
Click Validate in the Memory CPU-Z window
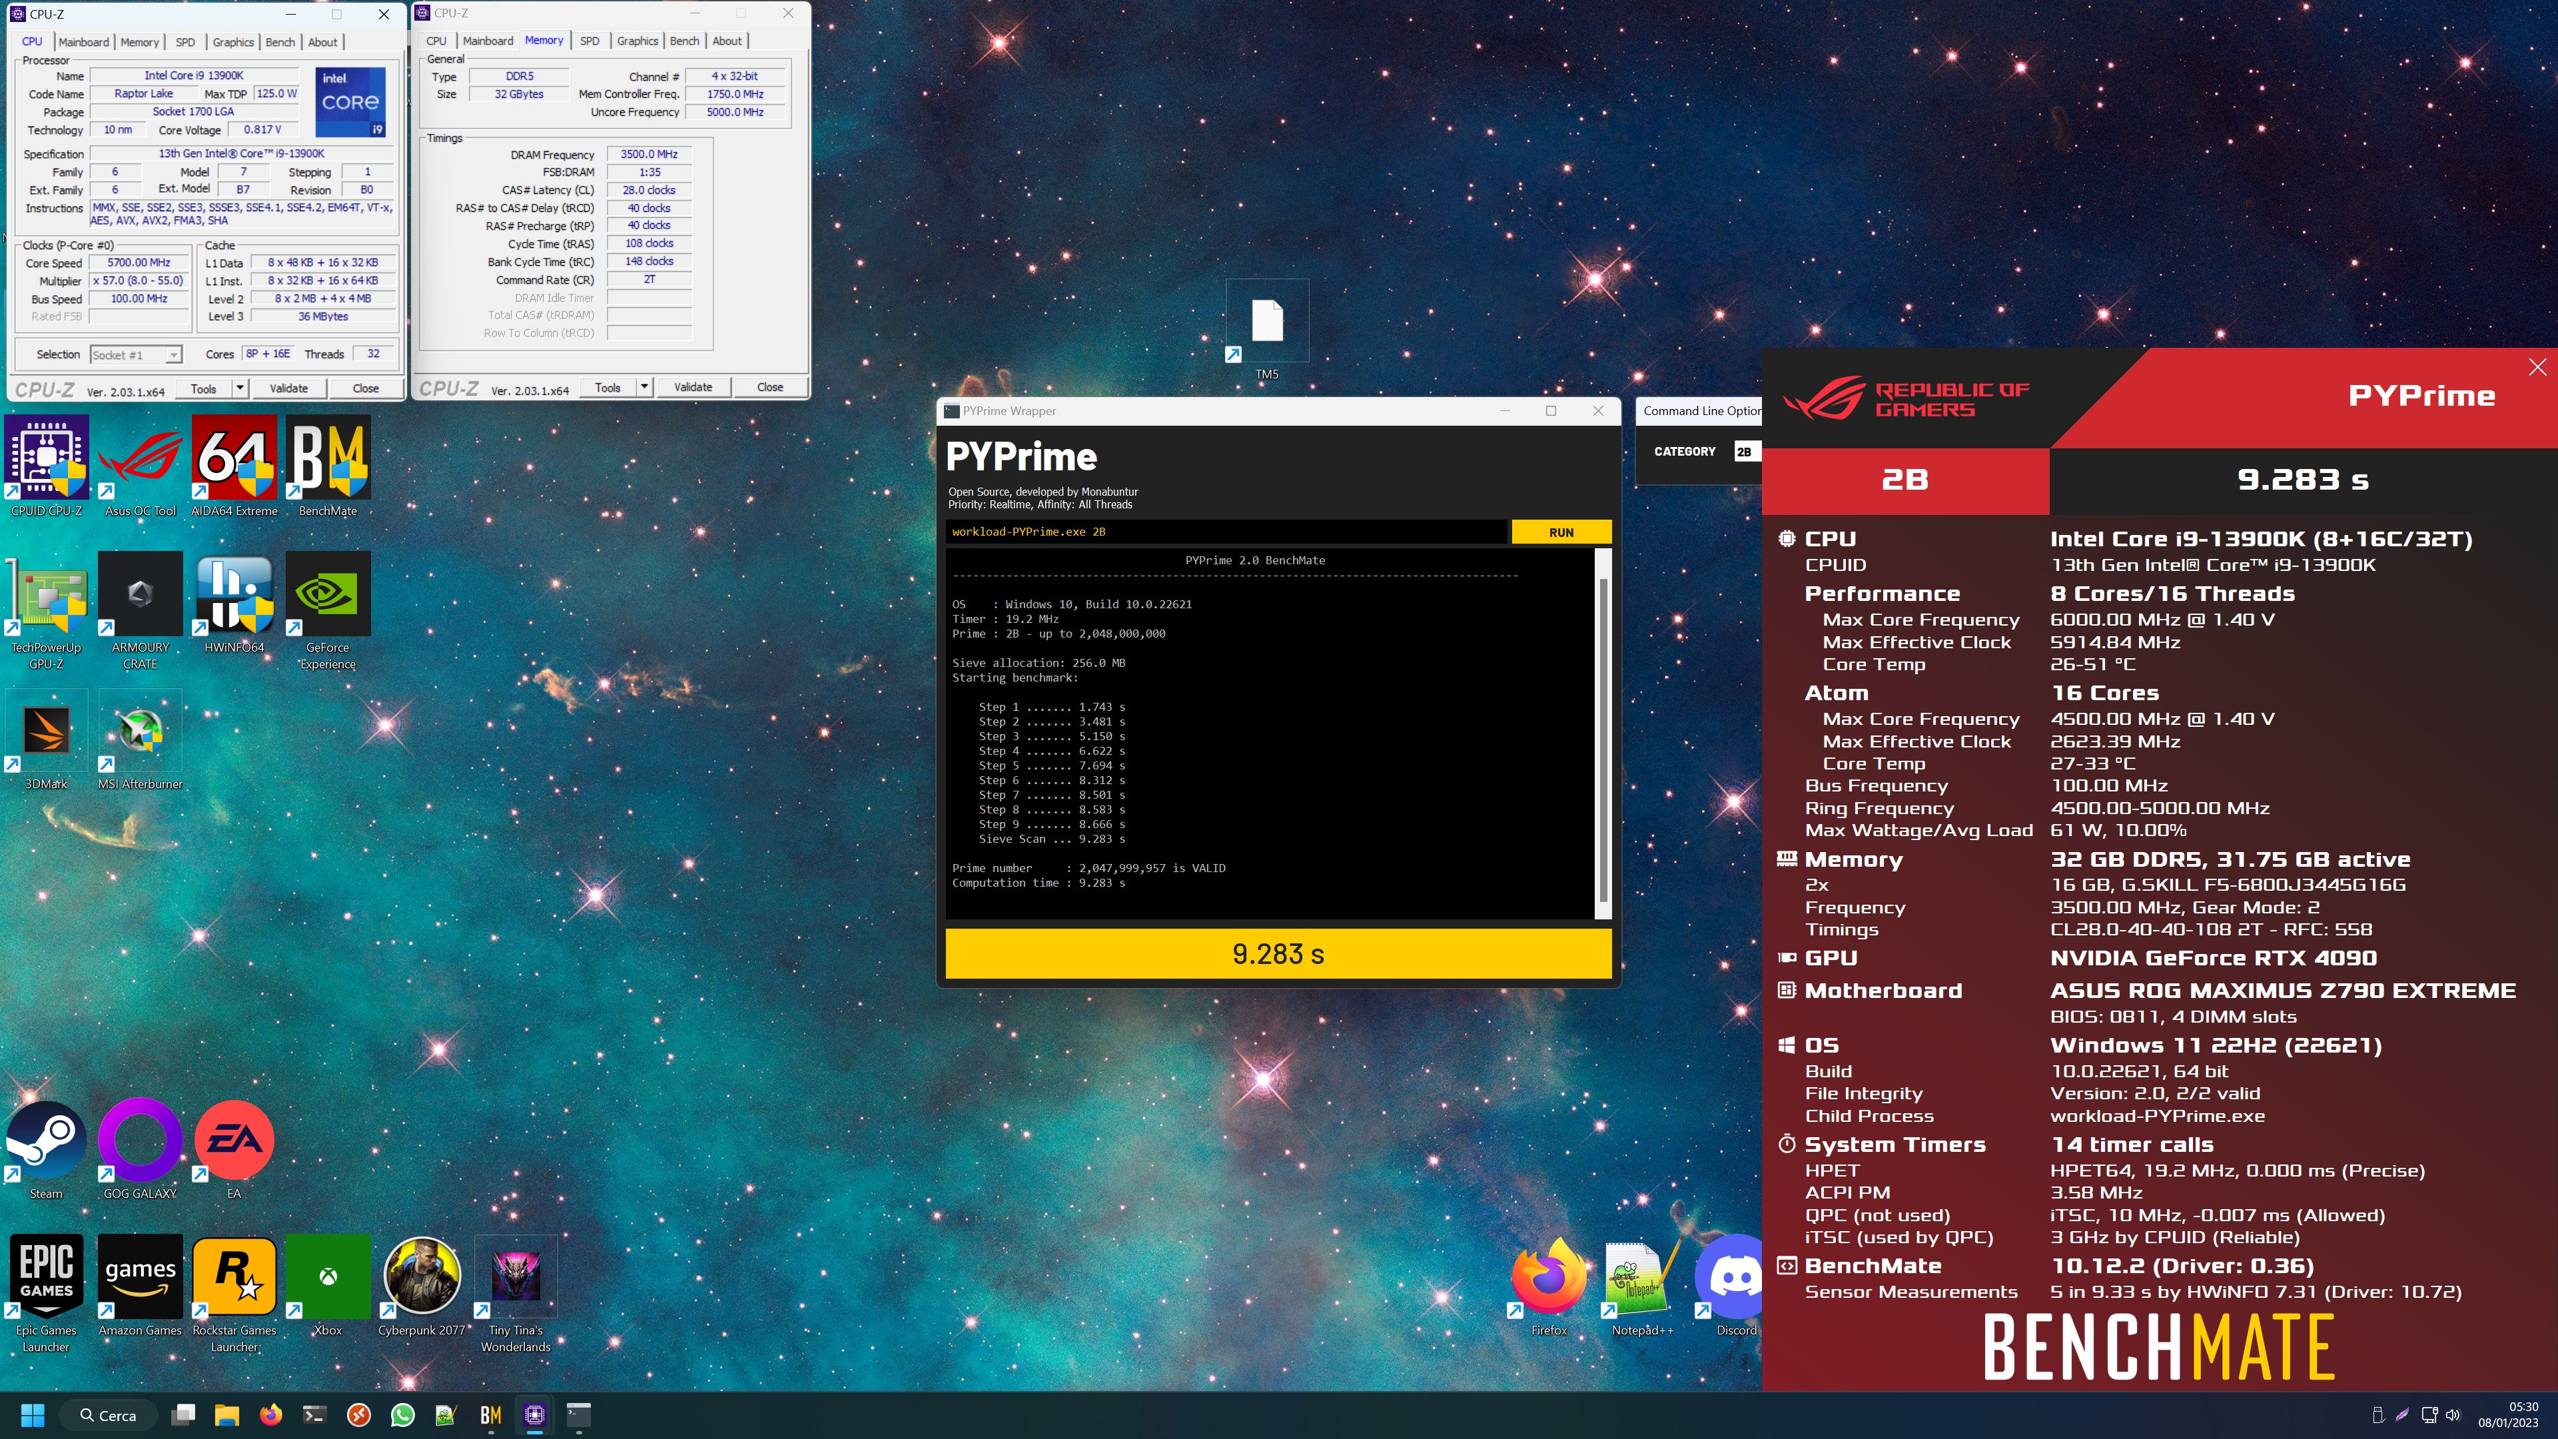[x=693, y=386]
